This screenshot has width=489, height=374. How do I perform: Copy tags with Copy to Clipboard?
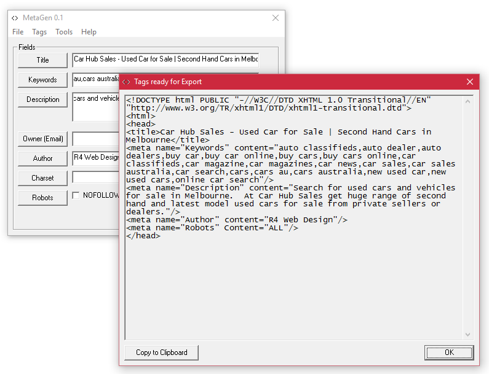(161, 353)
